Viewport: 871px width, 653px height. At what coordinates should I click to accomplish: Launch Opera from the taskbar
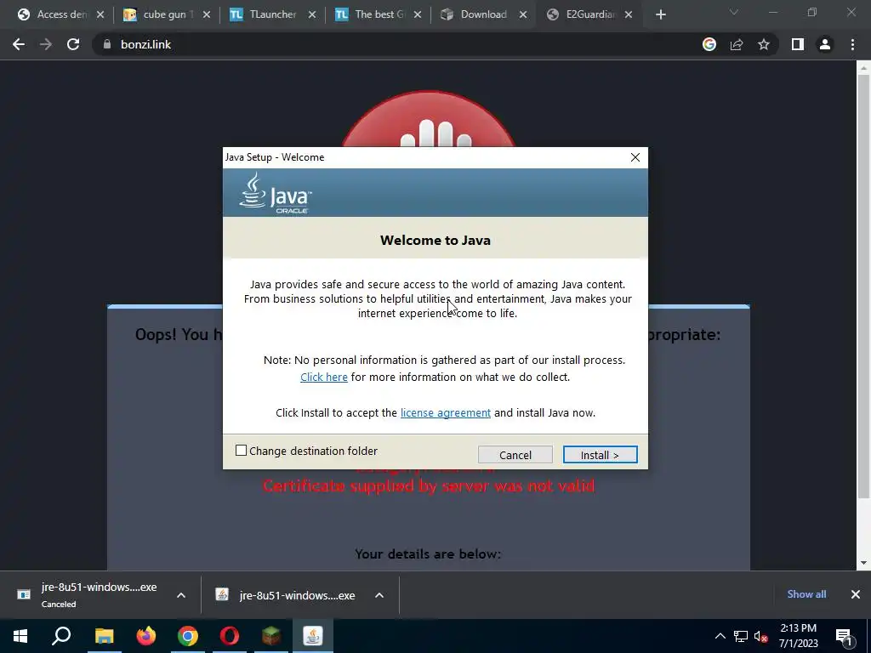tap(230, 636)
